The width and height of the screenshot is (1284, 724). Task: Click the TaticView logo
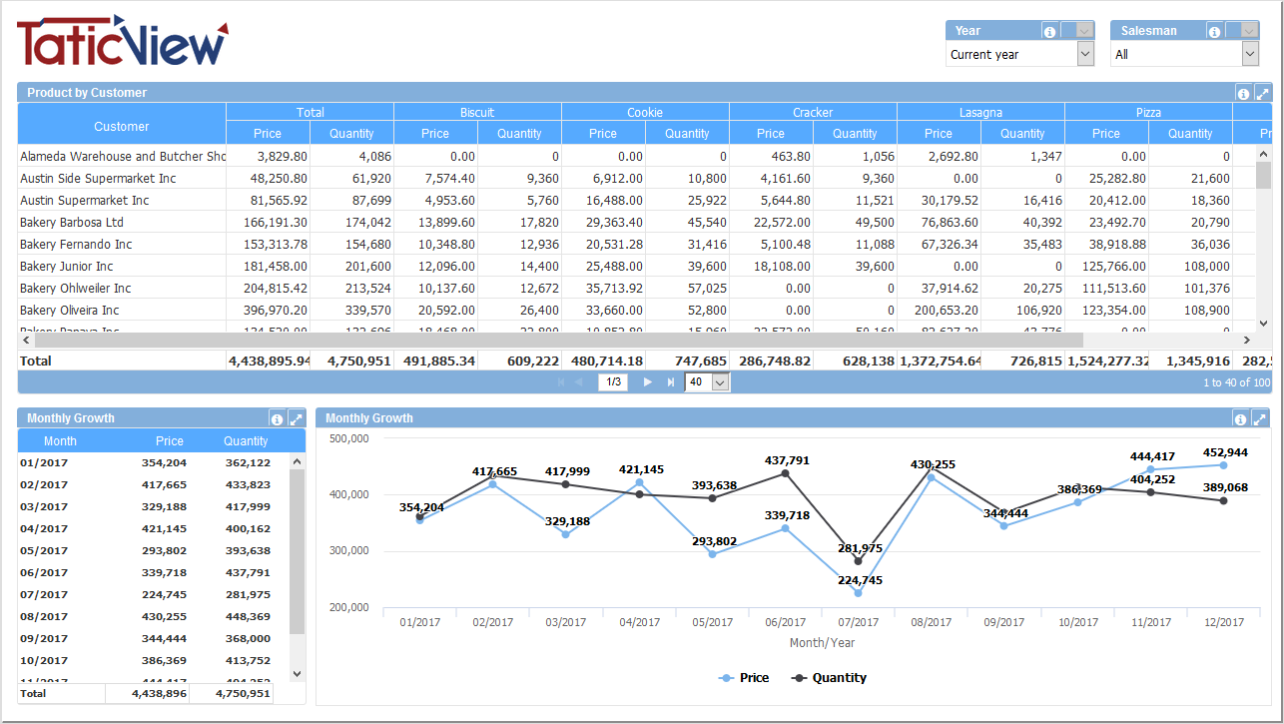pyautogui.click(x=122, y=40)
